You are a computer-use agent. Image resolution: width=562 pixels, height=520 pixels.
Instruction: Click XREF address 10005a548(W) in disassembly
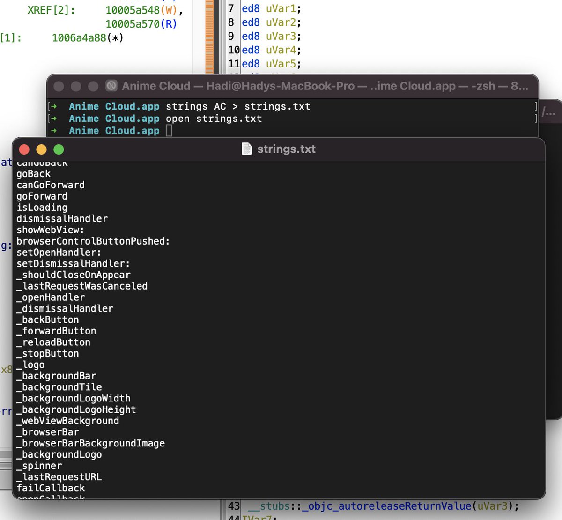[141, 10]
